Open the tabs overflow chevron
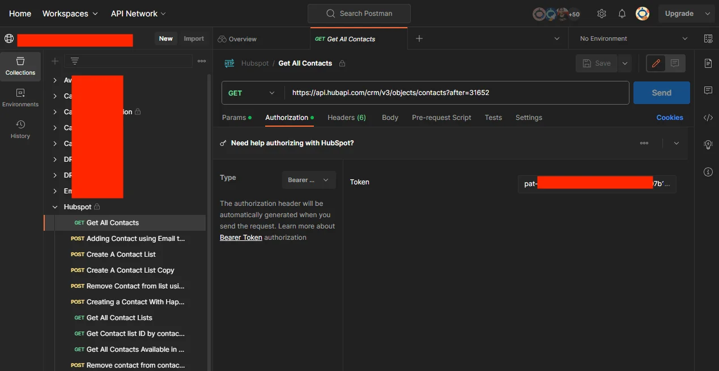Image resolution: width=719 pixels, height=371 pixels. (556, 38)
